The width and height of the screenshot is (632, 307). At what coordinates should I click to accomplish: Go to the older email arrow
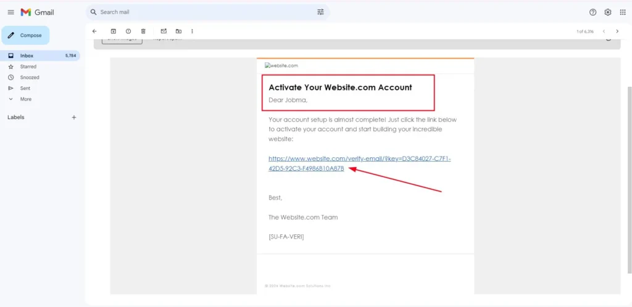click(617, 31)
